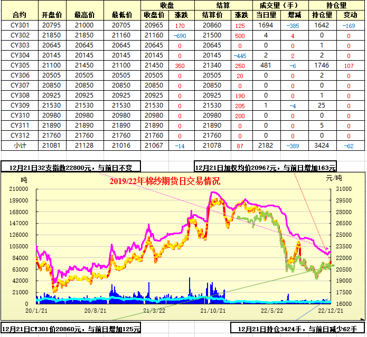367x337 pixels.
Task: Click the 21/10/21 date axis label
Action: (x=211, y=311)
